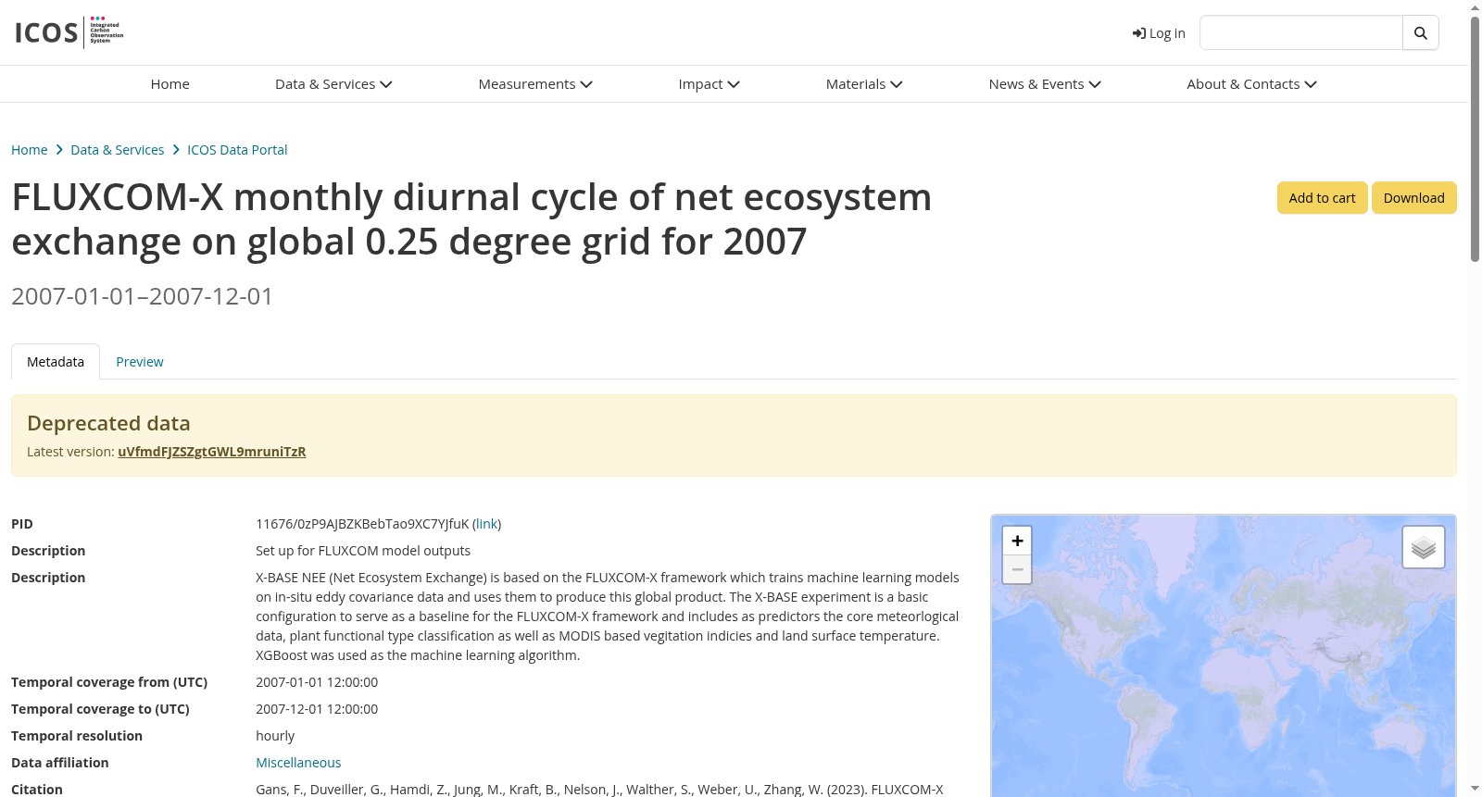This screenshot has width=1482, height=797.
Task: Focus the site search field
Action: 1301,32
